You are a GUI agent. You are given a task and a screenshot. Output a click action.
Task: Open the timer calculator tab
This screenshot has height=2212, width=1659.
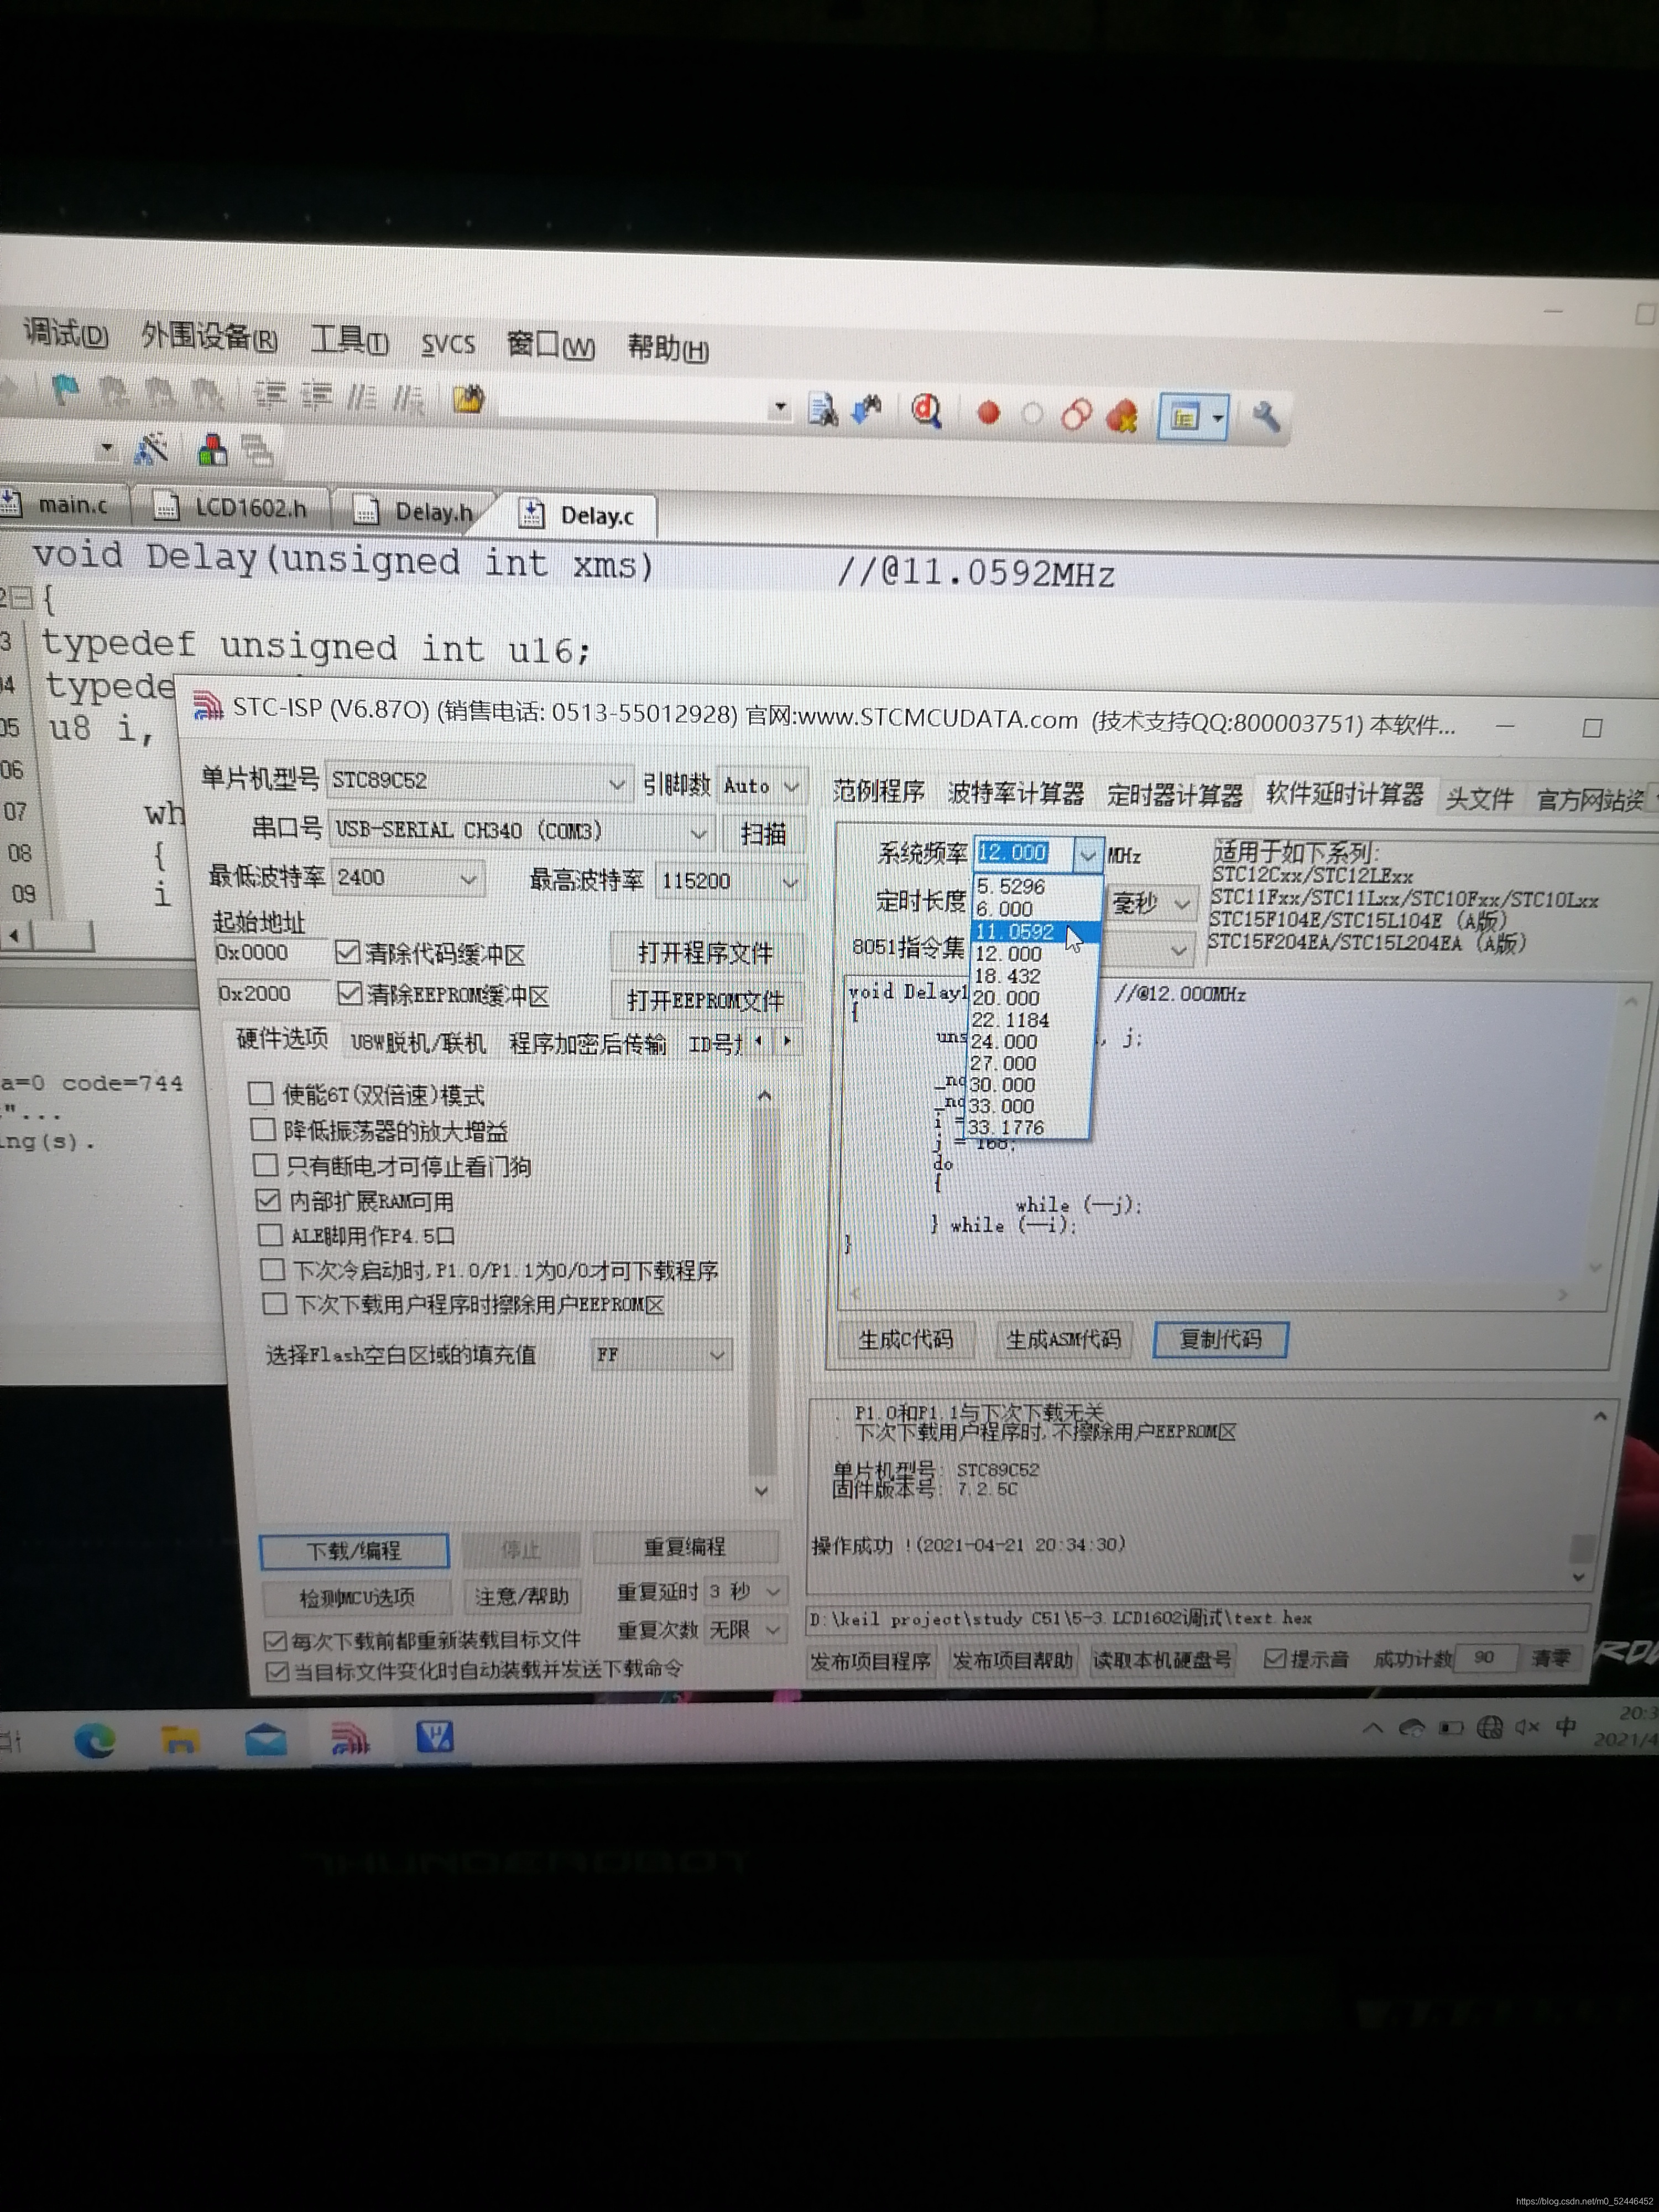coord(1174,796)
